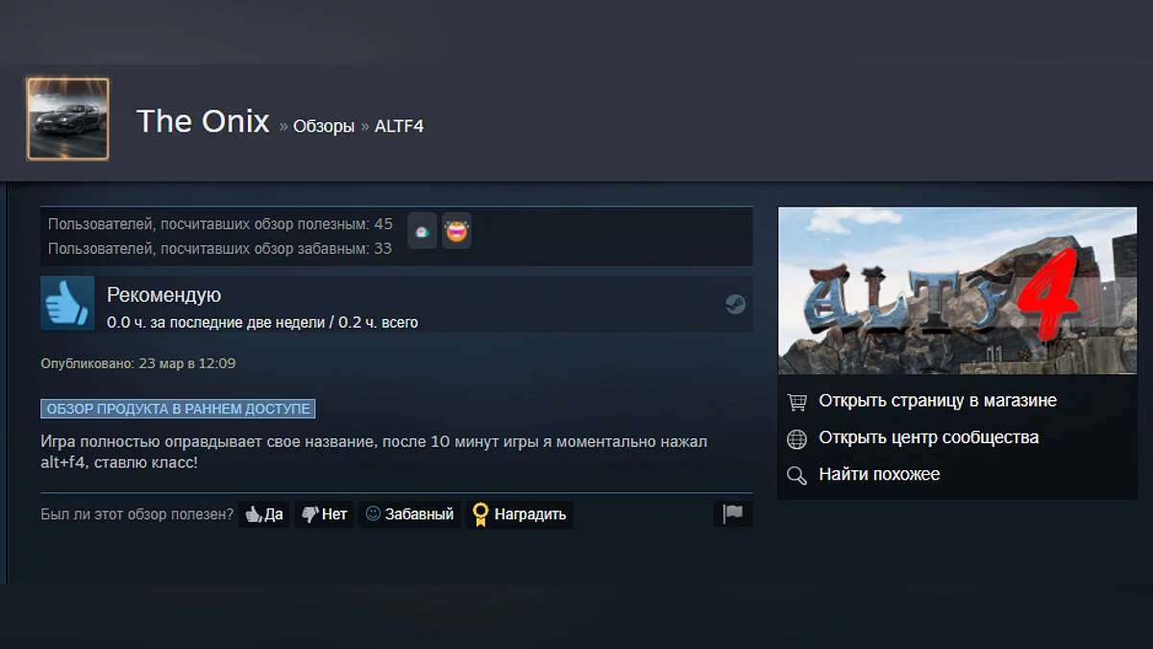Screen dimensions: 1153x649
Task: Click Открыть центр сообщества link
Action: point(928,437)
